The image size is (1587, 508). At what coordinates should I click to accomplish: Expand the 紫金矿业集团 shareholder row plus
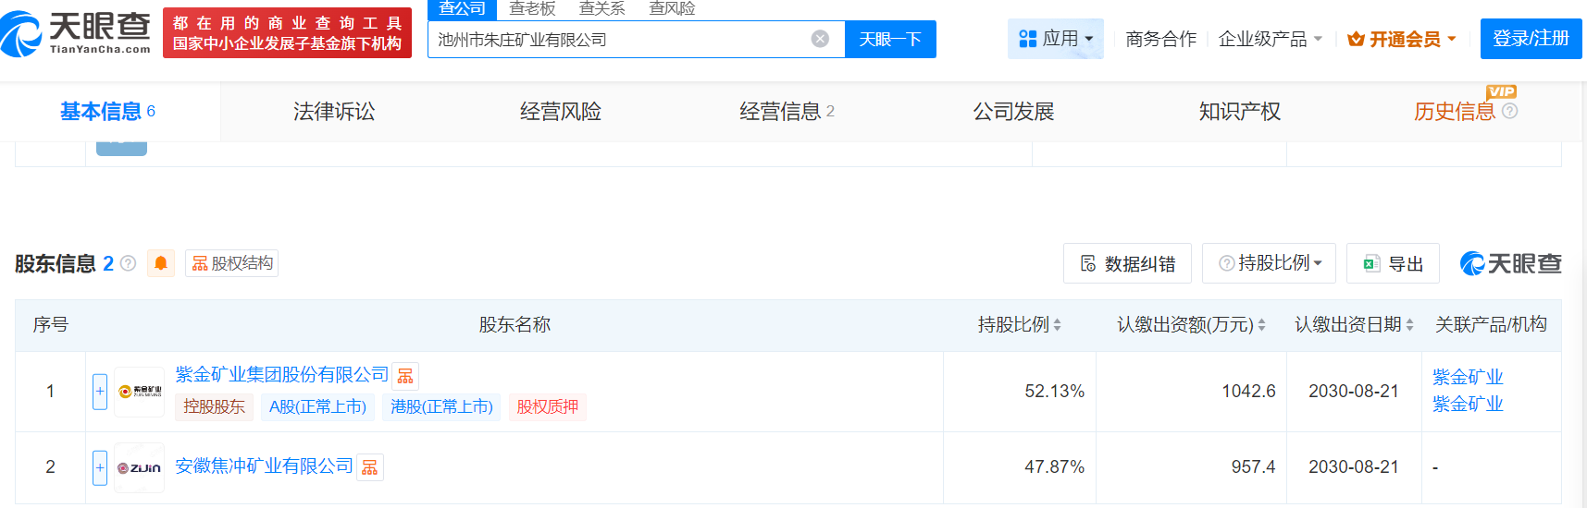(x=100, y=392)
